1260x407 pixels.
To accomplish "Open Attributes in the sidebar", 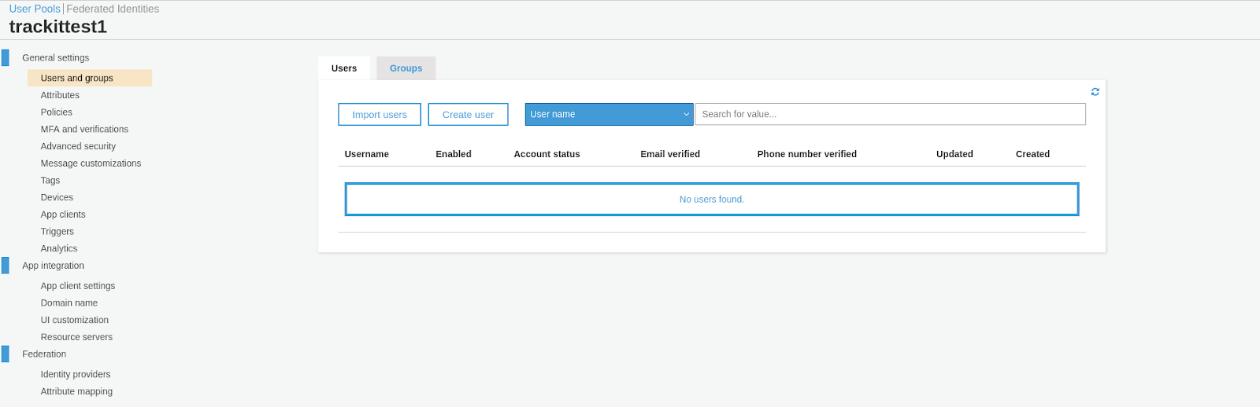I will click(60, 95).
